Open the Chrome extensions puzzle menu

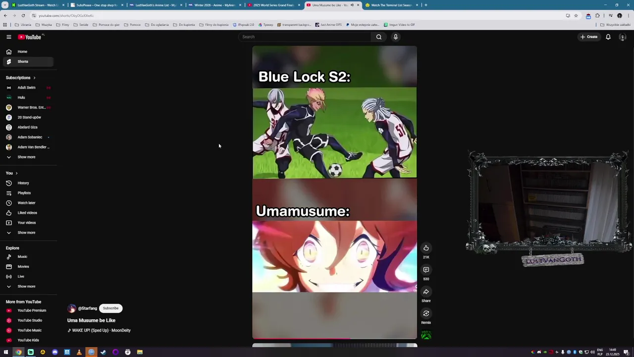(x=597, y=15)
